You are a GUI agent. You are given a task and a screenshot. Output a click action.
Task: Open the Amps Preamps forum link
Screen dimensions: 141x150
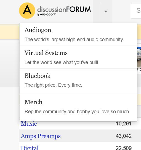tap(41, 136)
